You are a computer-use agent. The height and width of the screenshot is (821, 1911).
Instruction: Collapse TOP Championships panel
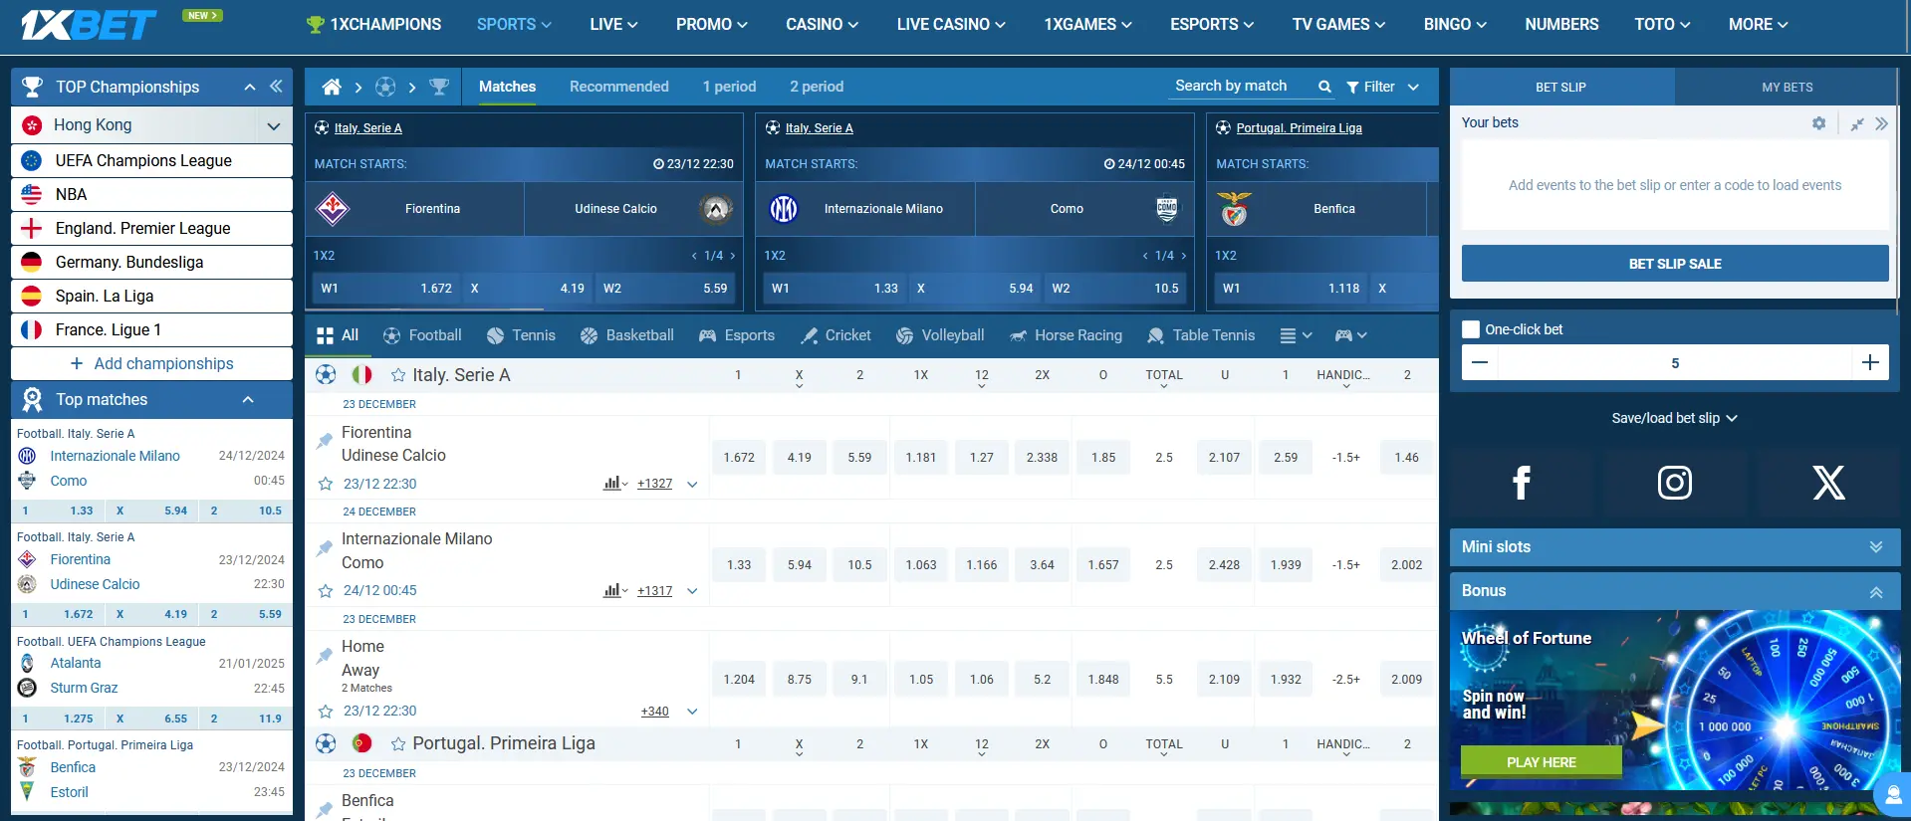[250, 88]
